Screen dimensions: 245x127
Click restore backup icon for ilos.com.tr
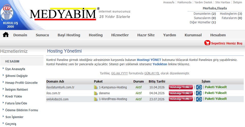pos(199,93)
